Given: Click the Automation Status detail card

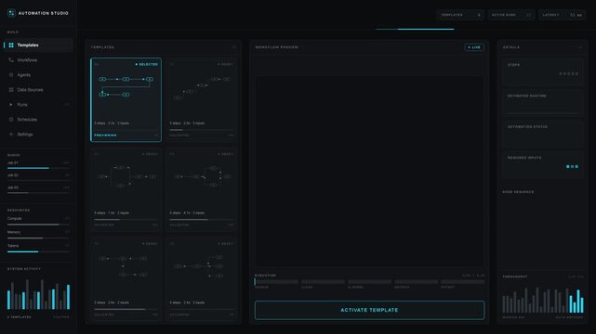Looking at the screenshot, I should [542, 134].
